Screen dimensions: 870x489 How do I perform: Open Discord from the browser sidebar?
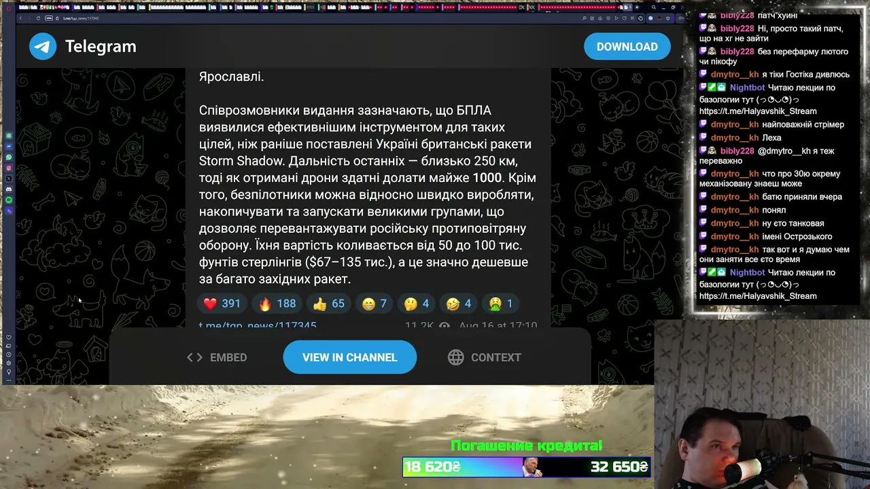point(9,189)
